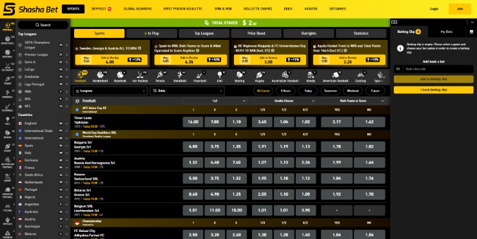
Task: Select the Today time filter
Action: pyautogui.click(x=308, y=91)
